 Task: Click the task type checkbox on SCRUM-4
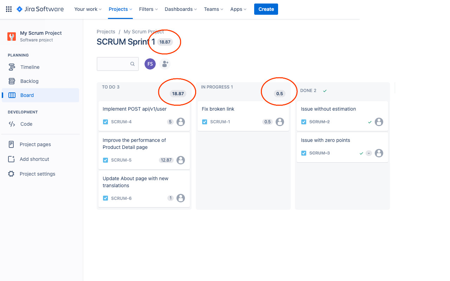coord(105,122)
